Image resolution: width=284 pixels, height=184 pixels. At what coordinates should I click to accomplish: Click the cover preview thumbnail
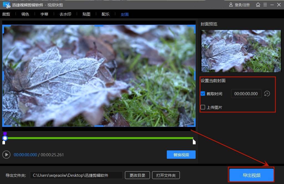point(241,51)
